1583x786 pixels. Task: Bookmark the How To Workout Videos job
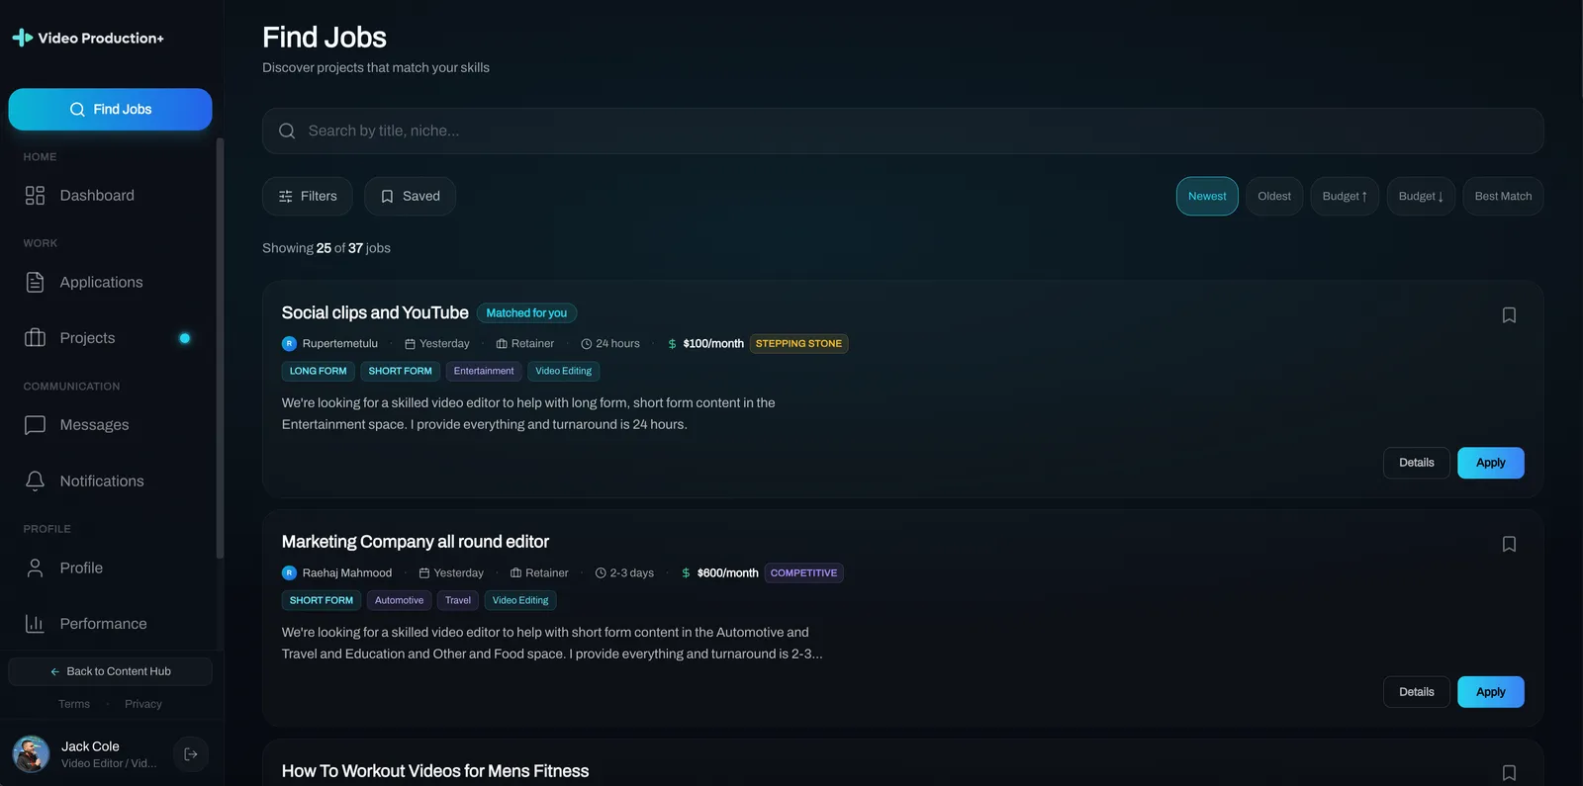tap(1509, 773)
